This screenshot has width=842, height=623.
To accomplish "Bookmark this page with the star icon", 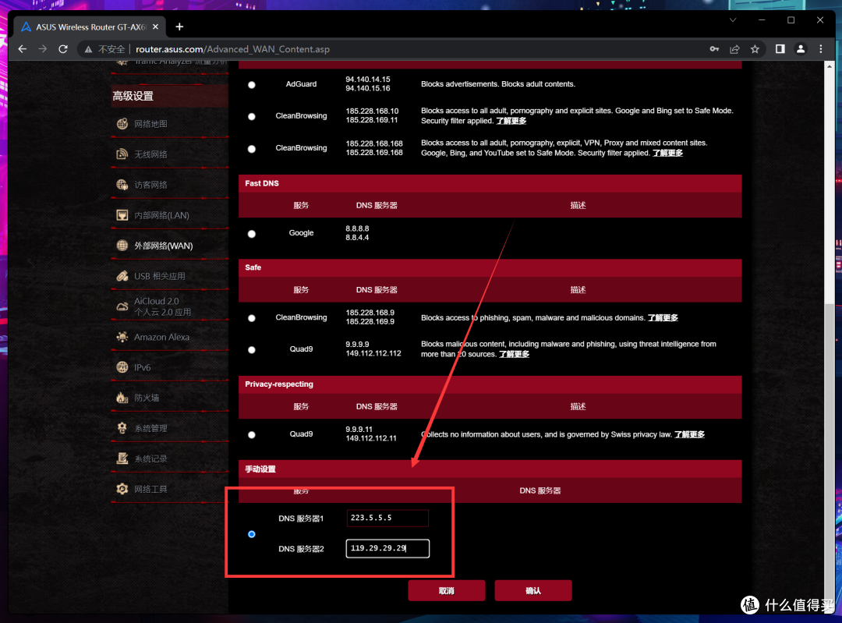I will (755, 48).
